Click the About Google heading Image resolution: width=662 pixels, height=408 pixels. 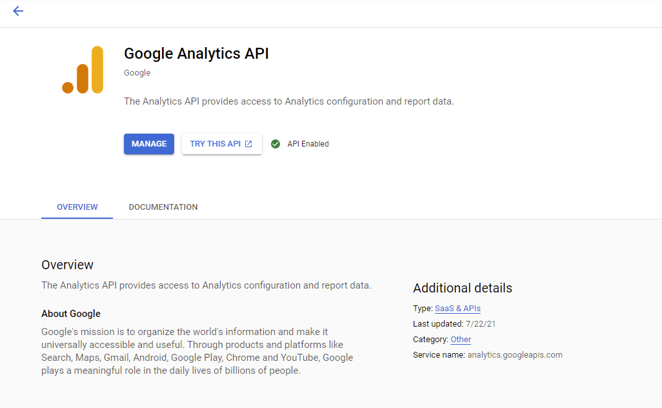pos(72,313)
